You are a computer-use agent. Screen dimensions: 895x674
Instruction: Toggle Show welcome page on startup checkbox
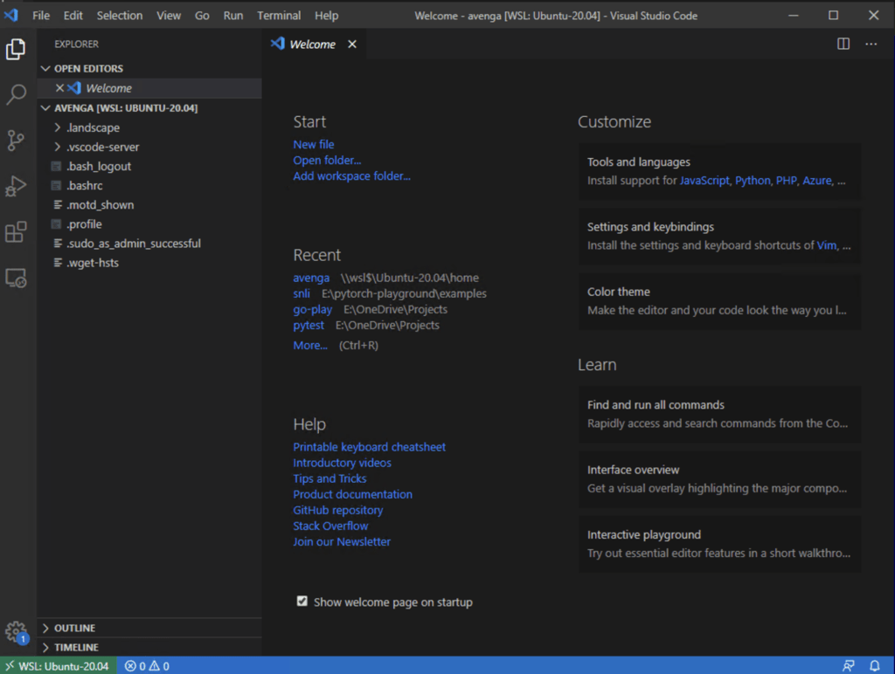(302, 601)
